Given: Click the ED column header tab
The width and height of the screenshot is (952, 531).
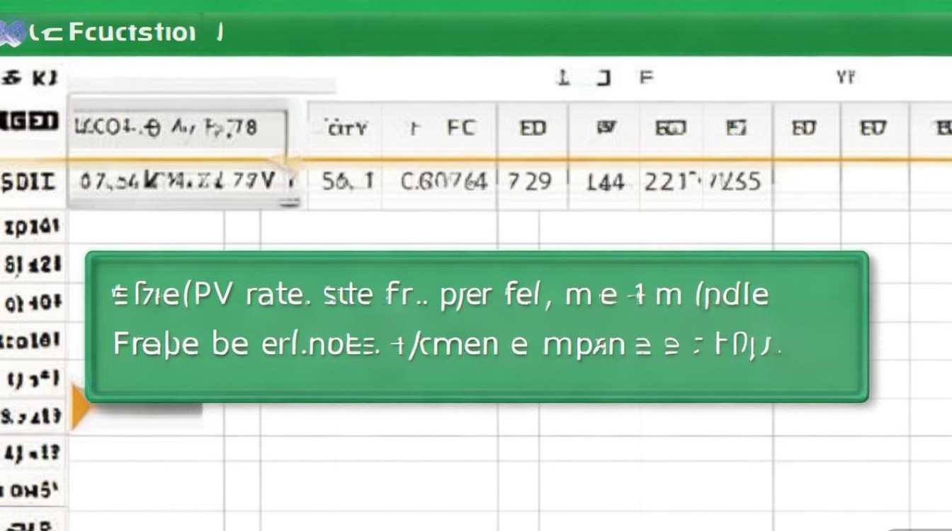Looking at the screenshot, I should point(533,128).
